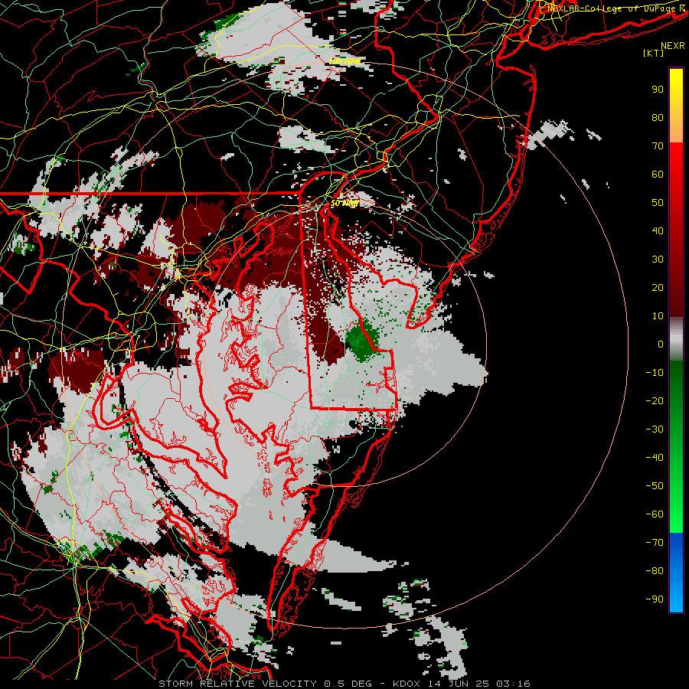Image resolution: width=689 pixels, height=689 pixels.
Task: Click the [KT] units label
Action: click(654, 53)
